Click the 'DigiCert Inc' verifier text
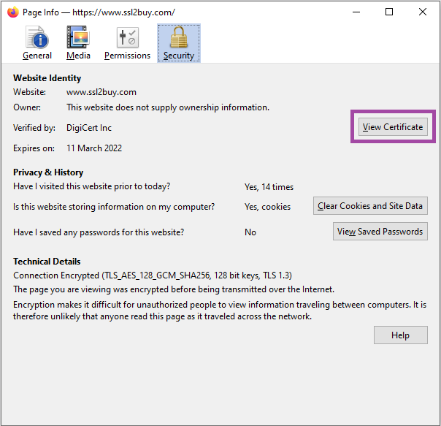The image size is (441, 426). (89, 128)
